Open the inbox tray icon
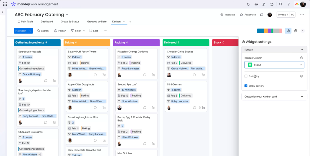The width and height of the screenshot is (310, 156). click(256, 4)
